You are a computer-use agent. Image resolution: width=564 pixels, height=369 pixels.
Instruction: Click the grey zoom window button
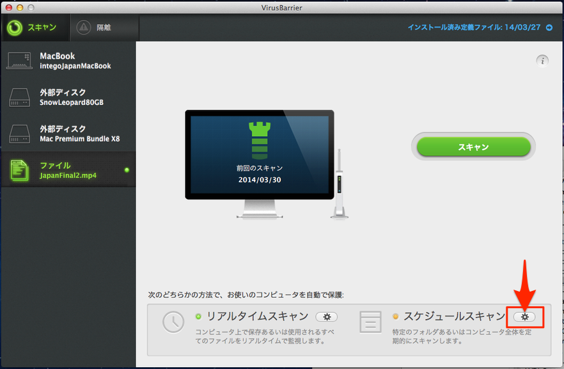31,8
